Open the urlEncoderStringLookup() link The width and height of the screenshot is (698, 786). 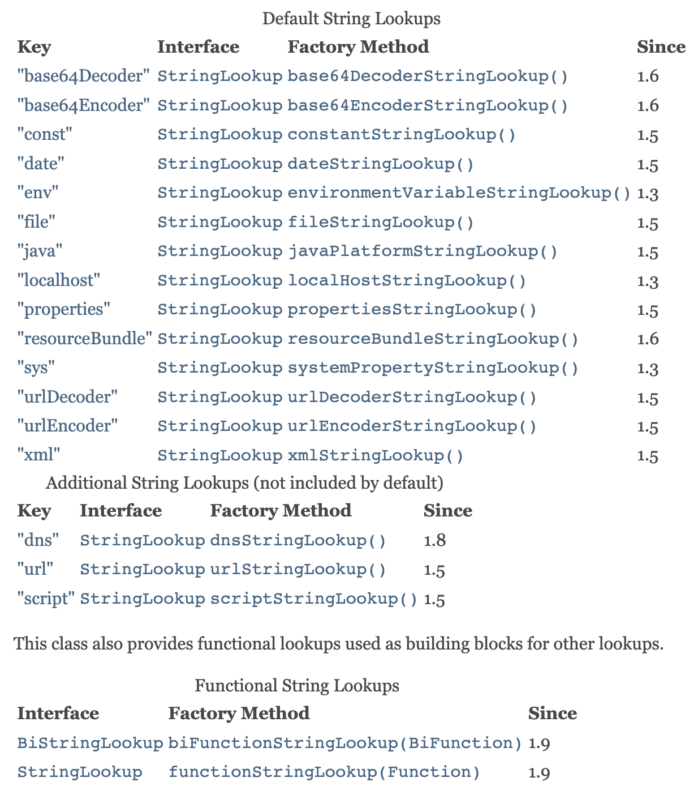pos(412,426)
